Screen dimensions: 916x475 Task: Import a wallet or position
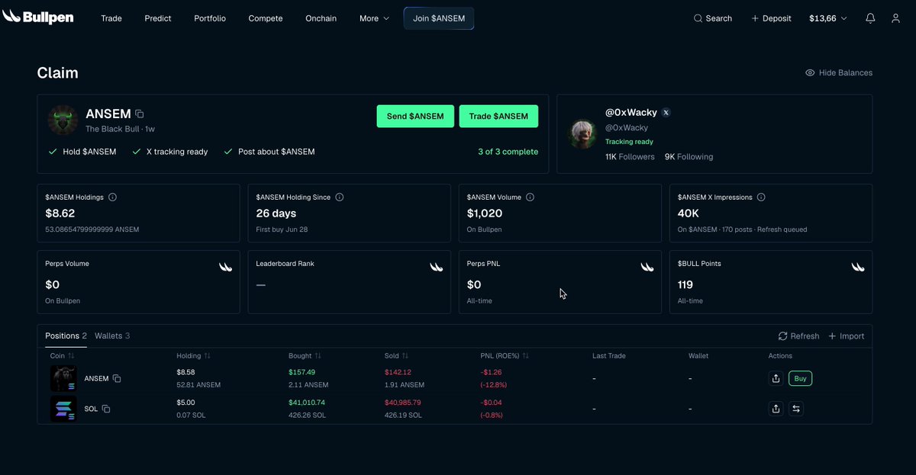847,335
